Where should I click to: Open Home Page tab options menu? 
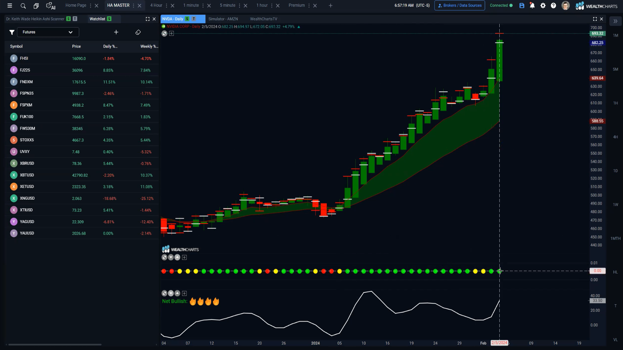pos(91,6)
